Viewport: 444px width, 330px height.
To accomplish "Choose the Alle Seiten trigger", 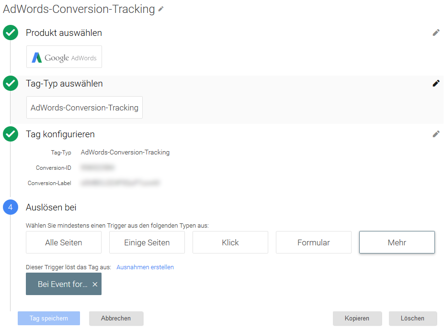I will (x=64, y=242).
